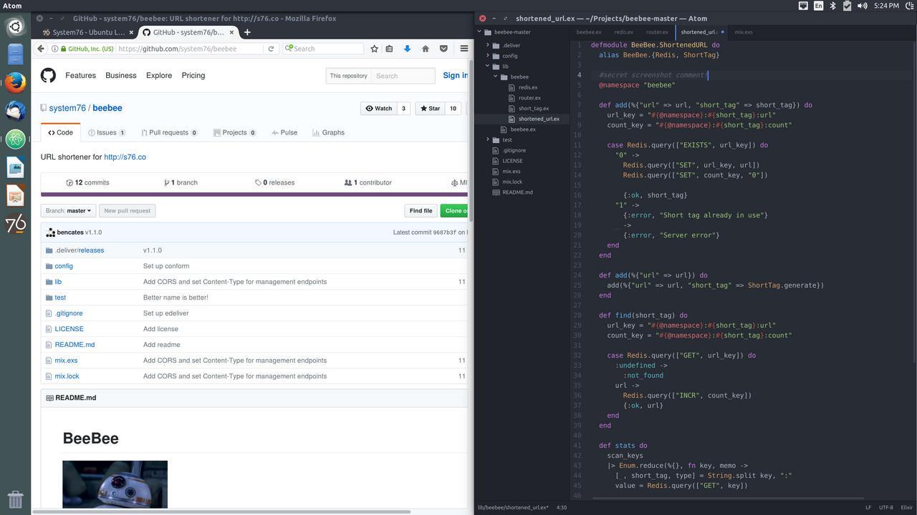Open mix.lock file on GitHub list
The width and height of the screenshot is (917, 515).
click(x=67, y=376)
